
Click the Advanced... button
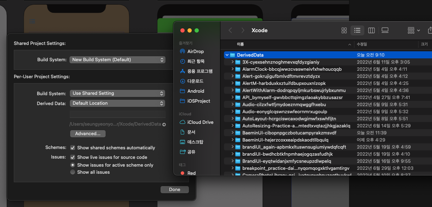pos(88,134)
